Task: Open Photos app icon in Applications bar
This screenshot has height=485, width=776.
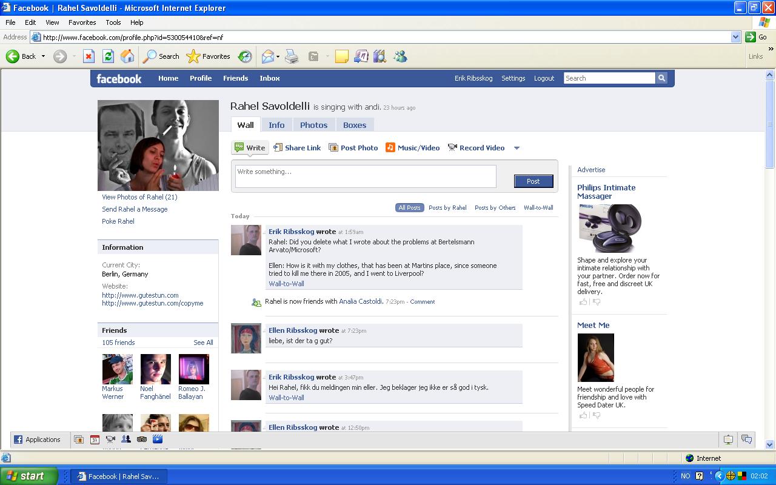Action: [x=79, y=440]
